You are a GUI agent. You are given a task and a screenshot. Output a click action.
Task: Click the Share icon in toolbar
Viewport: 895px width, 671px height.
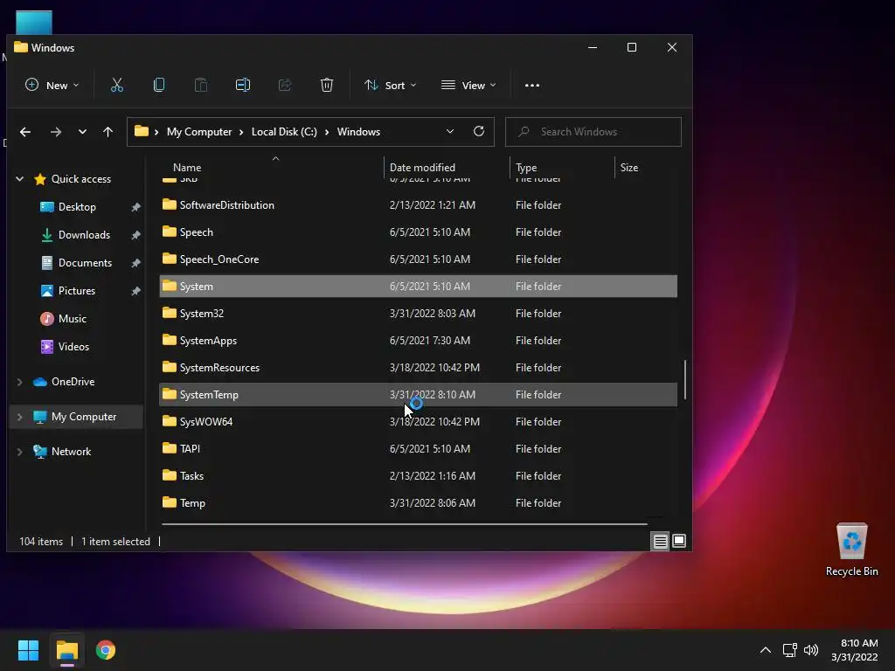[285, 85]
